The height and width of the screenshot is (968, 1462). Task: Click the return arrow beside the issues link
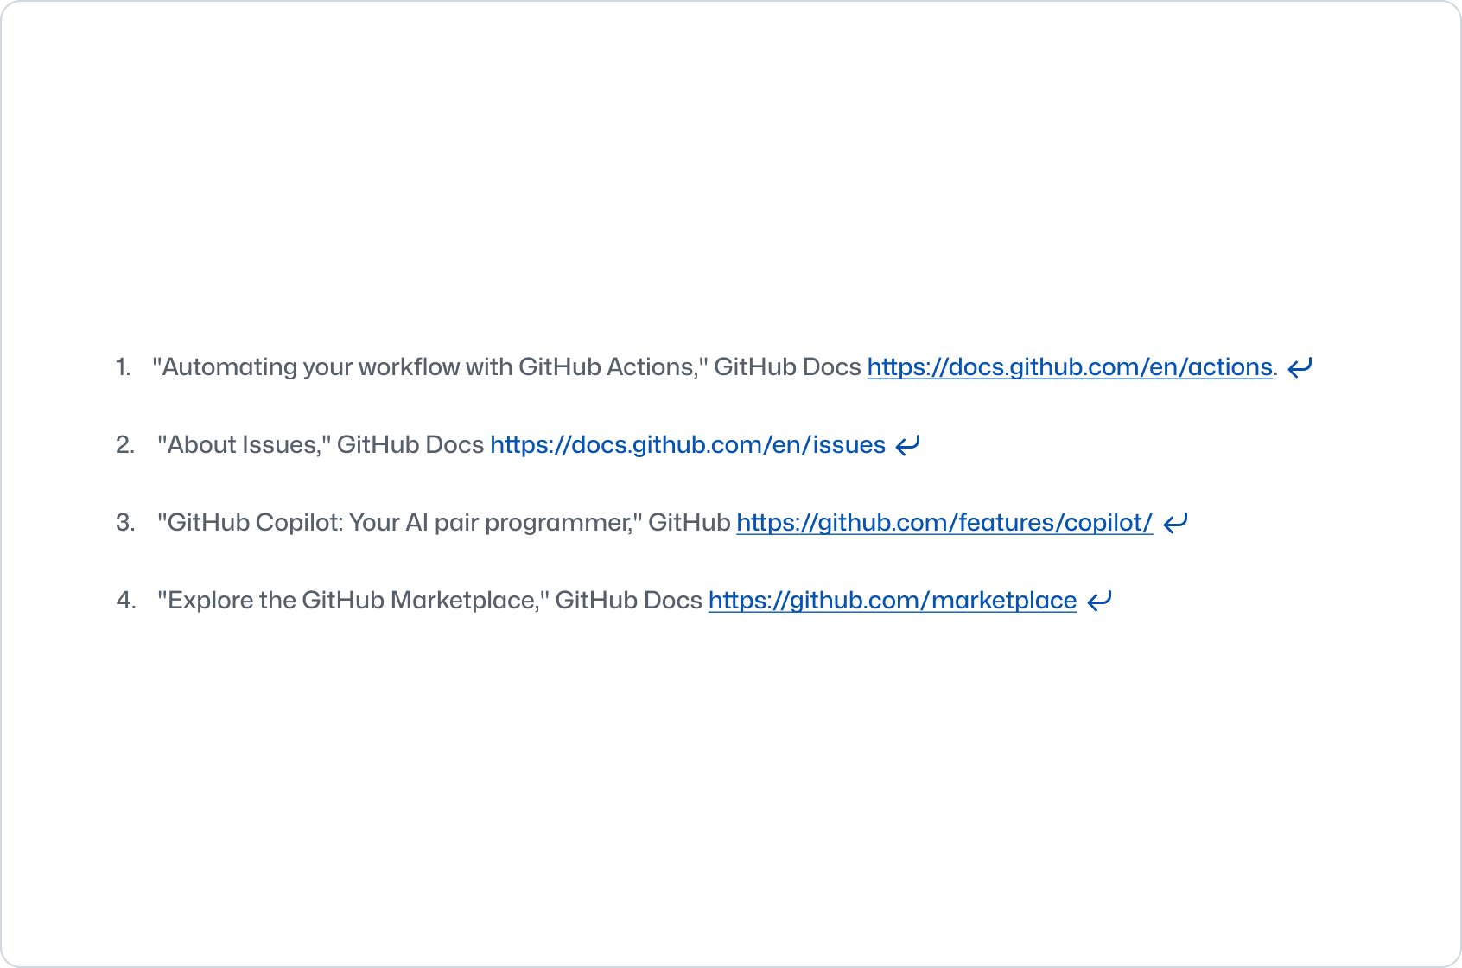pos(907,446)
